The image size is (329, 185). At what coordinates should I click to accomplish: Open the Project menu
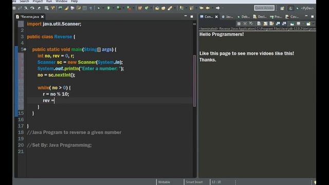pyautogui.click(x=38, y=1)
